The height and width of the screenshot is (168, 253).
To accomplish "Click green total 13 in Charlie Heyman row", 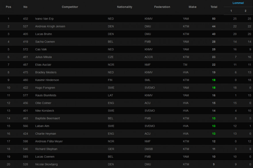I will click(x=214, y=134).
